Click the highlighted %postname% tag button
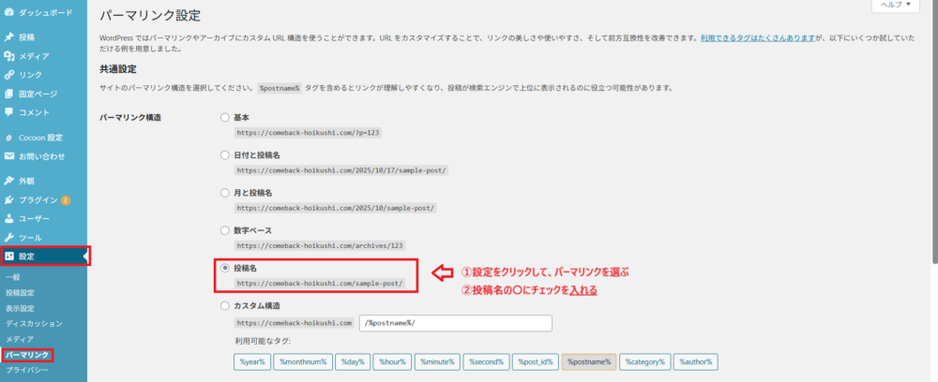 pyautogui.click(x=588, y=361)
